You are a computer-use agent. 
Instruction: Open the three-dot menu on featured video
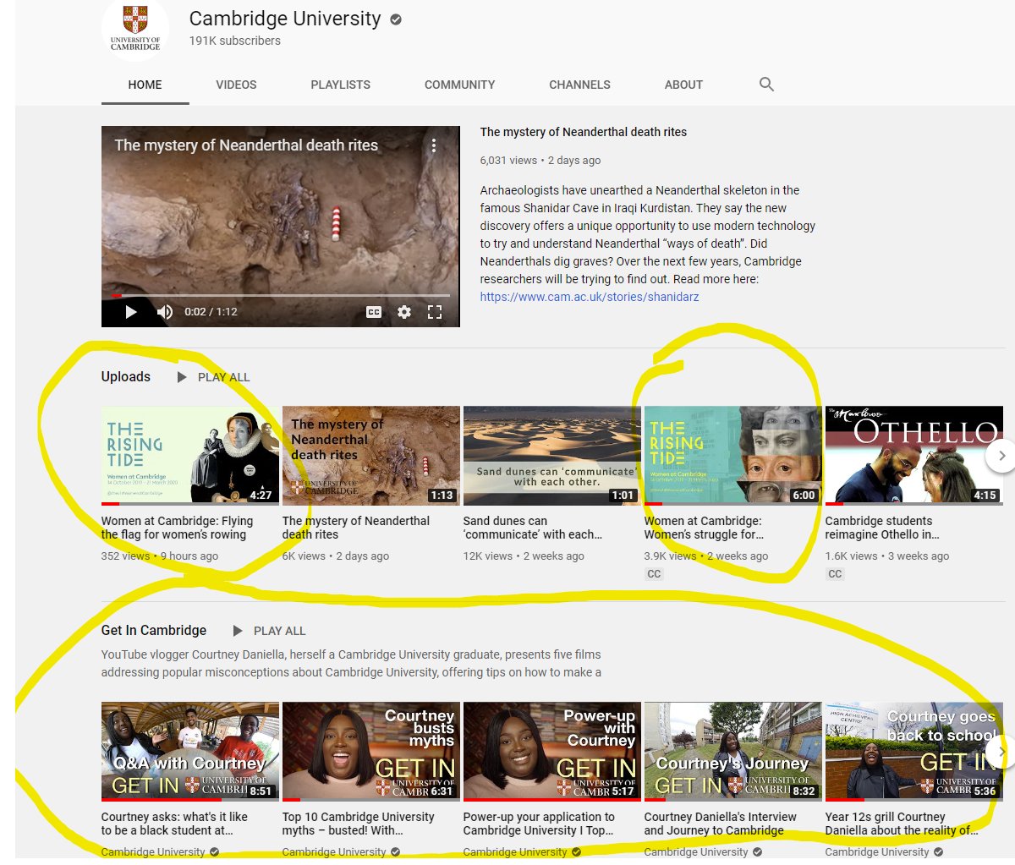tap(434, 145)
